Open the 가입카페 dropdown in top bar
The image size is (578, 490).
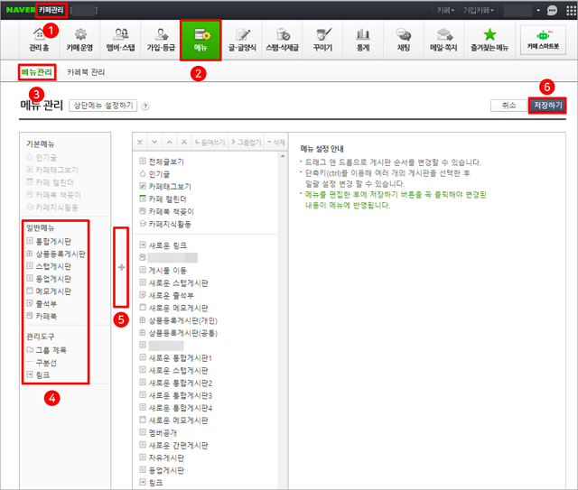pos(480,9)
